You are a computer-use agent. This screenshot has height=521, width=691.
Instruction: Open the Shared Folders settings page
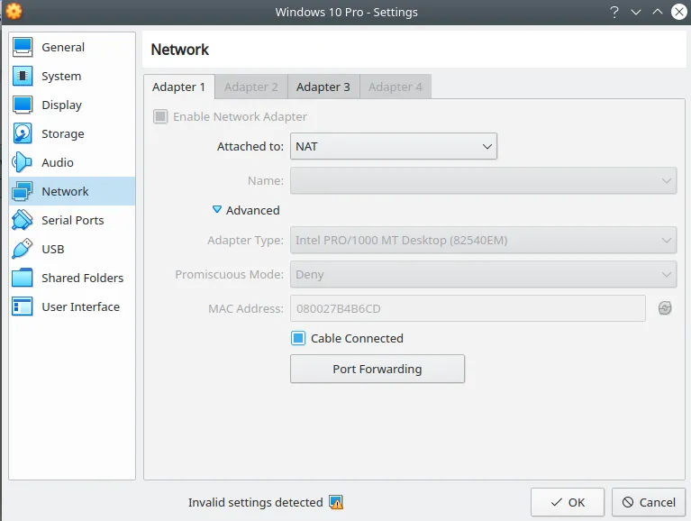(x=72, y=278)
